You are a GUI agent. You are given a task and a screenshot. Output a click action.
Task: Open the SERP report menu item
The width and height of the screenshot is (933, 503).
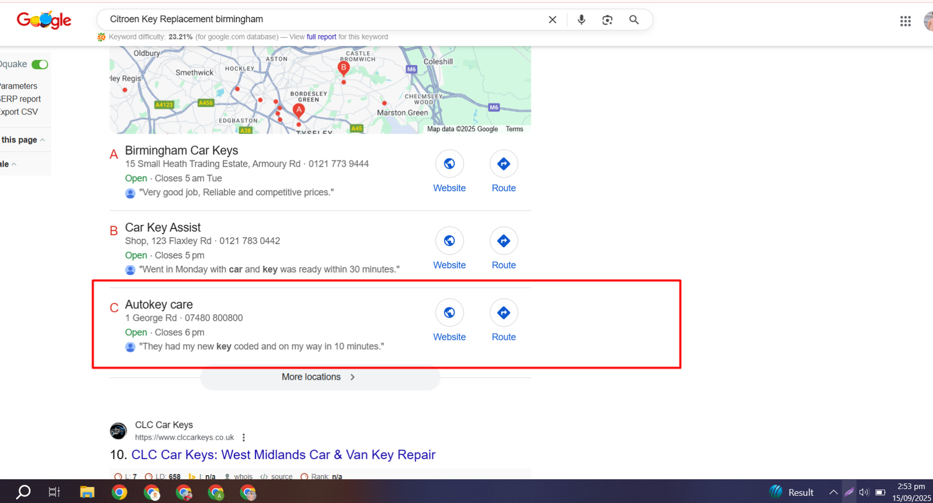coord(21,99)
